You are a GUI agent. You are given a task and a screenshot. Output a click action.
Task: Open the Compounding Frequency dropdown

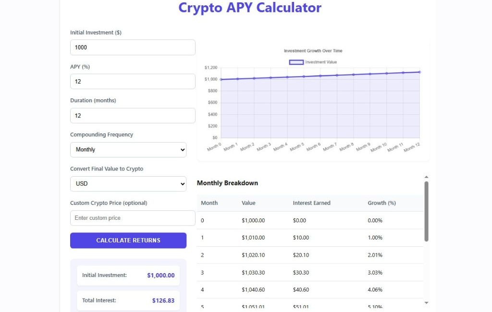click(128, 150)
